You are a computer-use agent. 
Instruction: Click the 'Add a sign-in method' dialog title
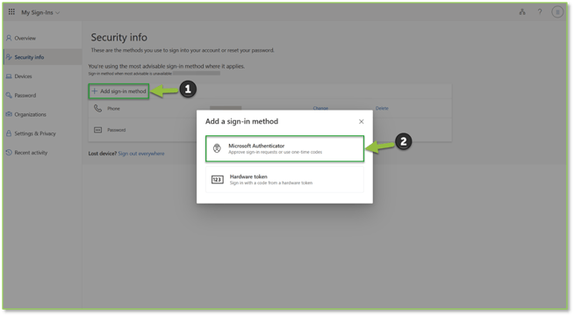(241, 121)
